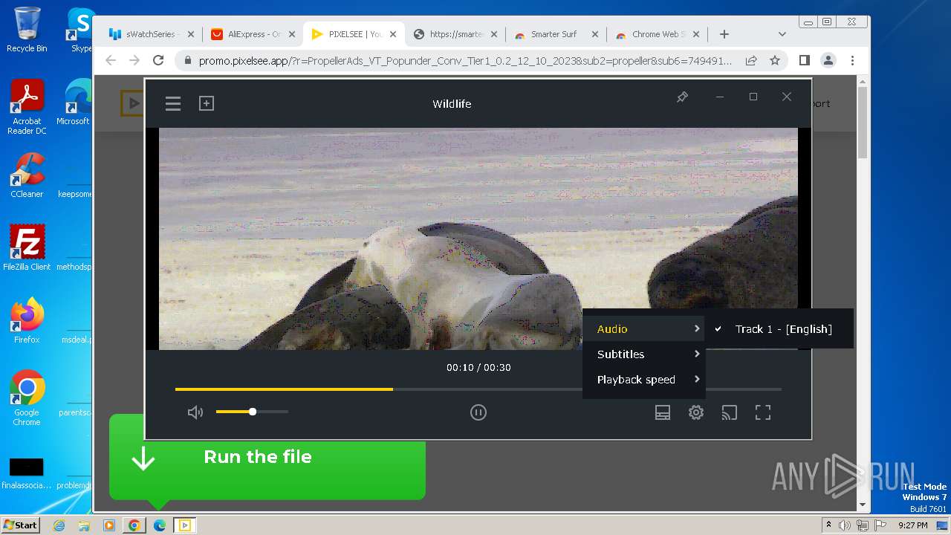Open the playlist panel icon
The height and width of the screenshot is (535, 951).
(663, 412)
